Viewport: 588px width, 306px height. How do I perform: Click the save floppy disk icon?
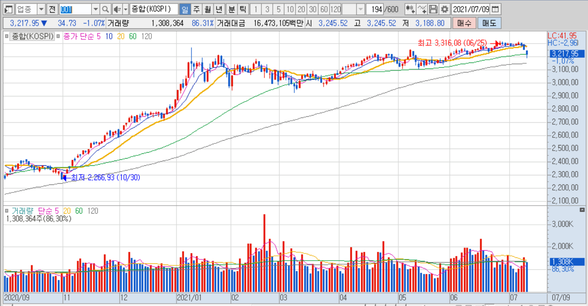(434, 9)
